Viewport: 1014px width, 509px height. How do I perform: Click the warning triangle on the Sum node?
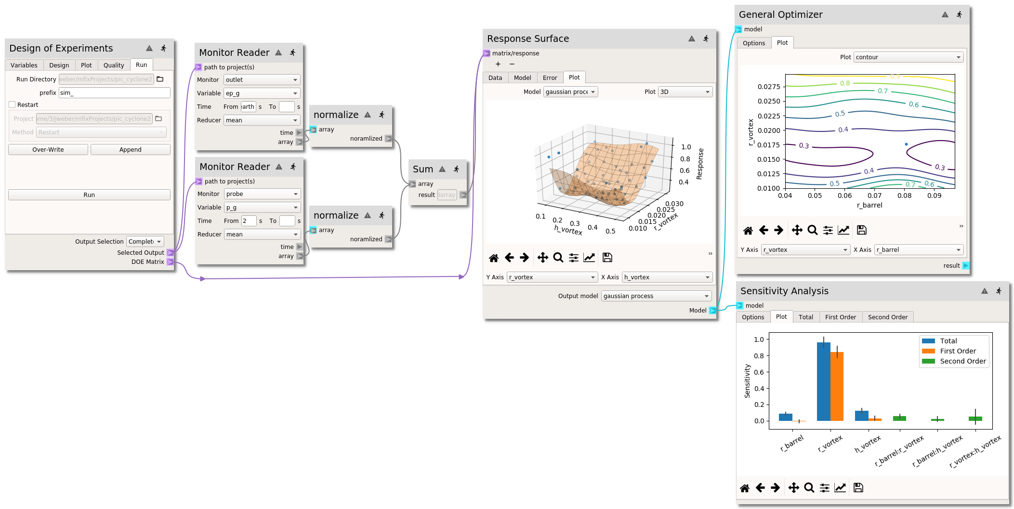pyautogui.click(x=442, y=169)
